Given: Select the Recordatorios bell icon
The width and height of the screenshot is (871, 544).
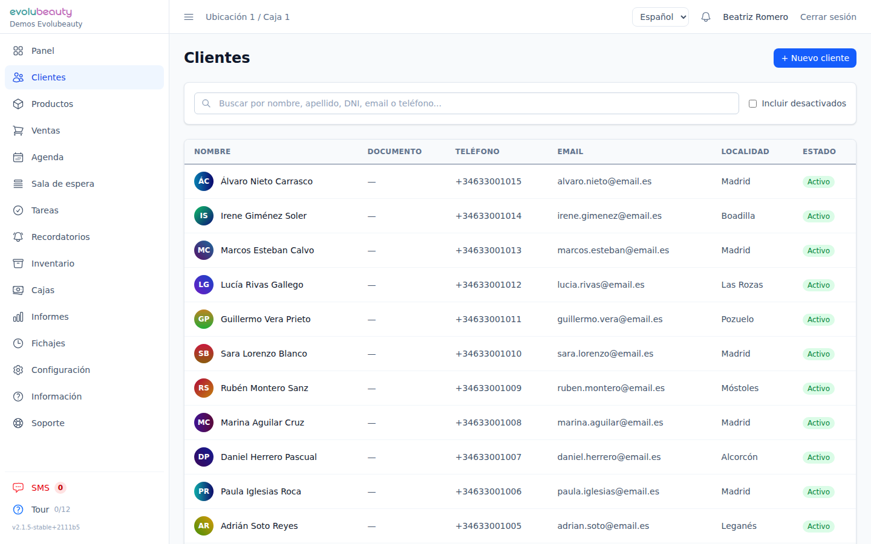Looking at the screenshot, I should click(18, 237).
